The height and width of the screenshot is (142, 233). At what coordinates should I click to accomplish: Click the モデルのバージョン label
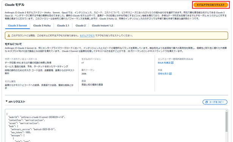click(x=91, y=59)
